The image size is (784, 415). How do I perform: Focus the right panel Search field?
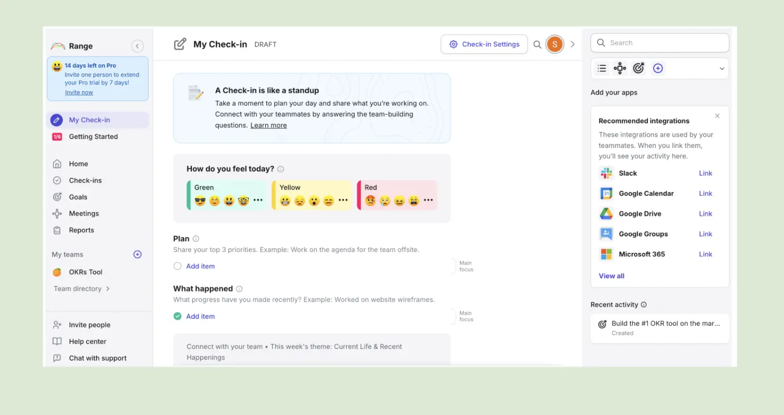660,43
